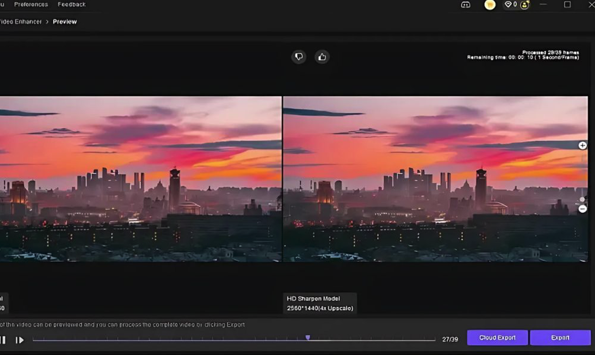Click the thumbs up feedback icon
This screenshot has height=355, width=595.
tap(322, 57)
